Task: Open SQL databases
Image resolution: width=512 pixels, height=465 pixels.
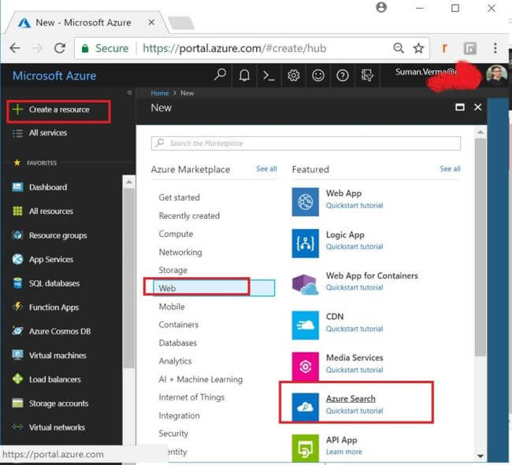Action: click(54, 283)
